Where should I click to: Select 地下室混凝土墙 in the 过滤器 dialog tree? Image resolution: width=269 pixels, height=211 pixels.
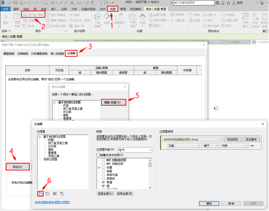point(58,143)
